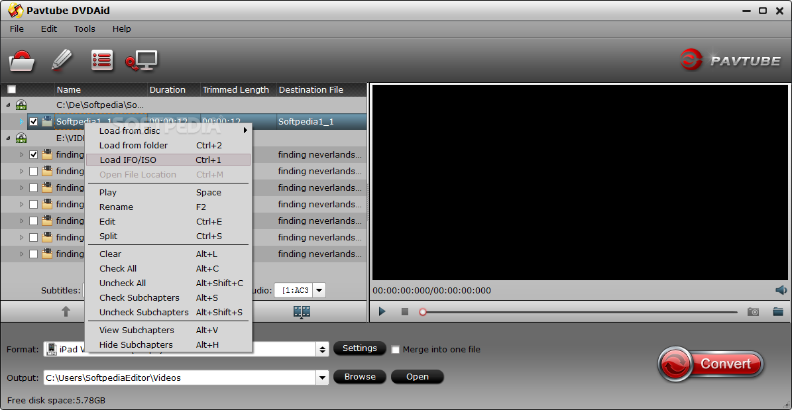This screenshot has height=410, width=792.
Task: Open the Format stepper dropdown
Action: [x=322, y=349]
